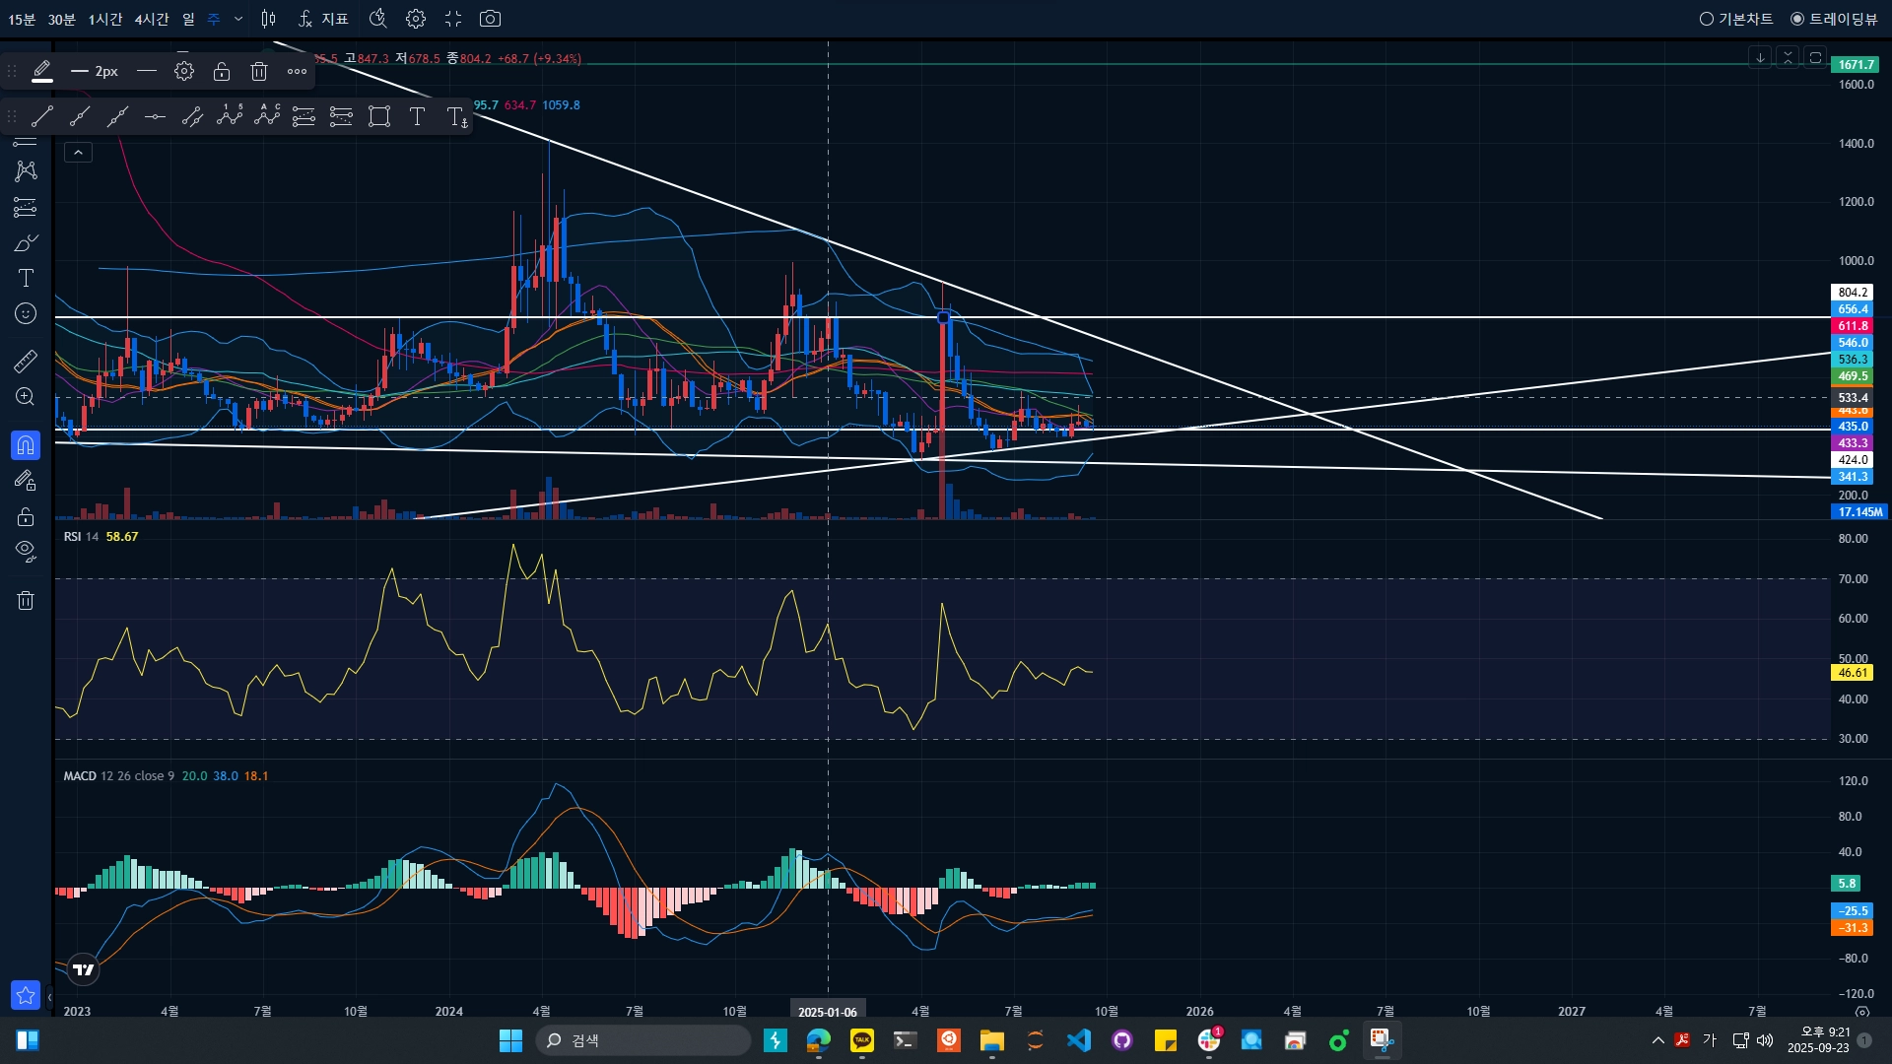Screen dimensions: 1892x1064
Task: Switch to the 4시간 timeframe
Action: pyautogui.click(x=152, y=19)
